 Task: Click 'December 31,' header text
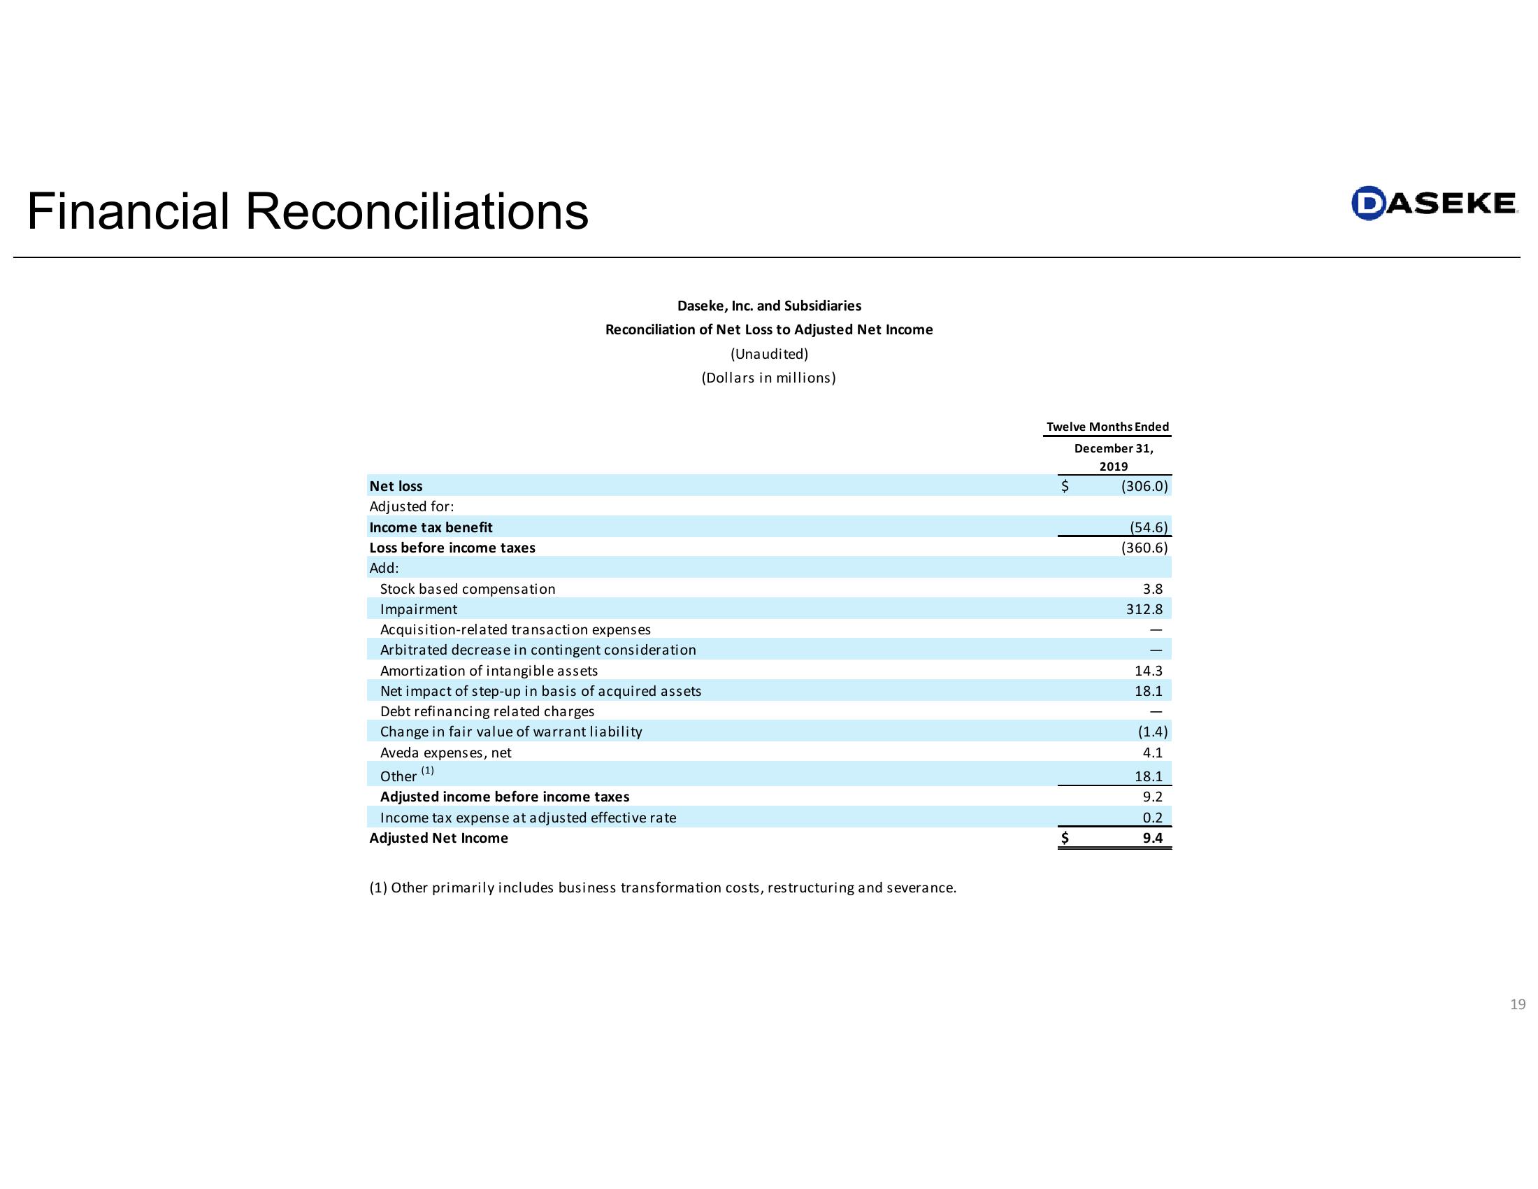click(1114, 449)
